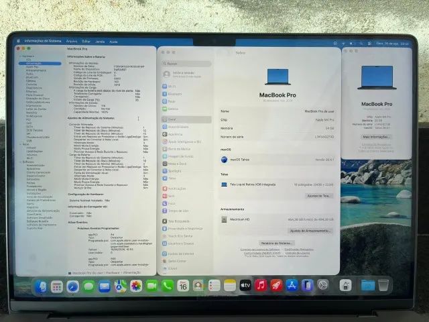Open Contacts from the Dock
429x322 pixels.
[x=198, y=286]
